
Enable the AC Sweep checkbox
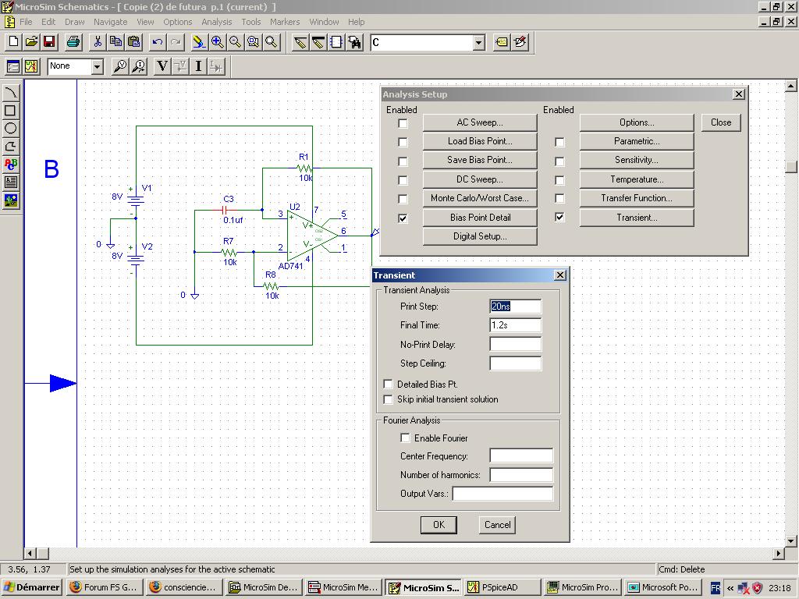[x=403, y=123]
